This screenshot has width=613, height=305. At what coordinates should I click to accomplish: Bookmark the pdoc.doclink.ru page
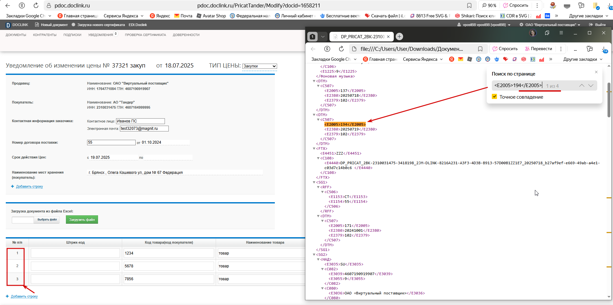(x=469, y=5)
